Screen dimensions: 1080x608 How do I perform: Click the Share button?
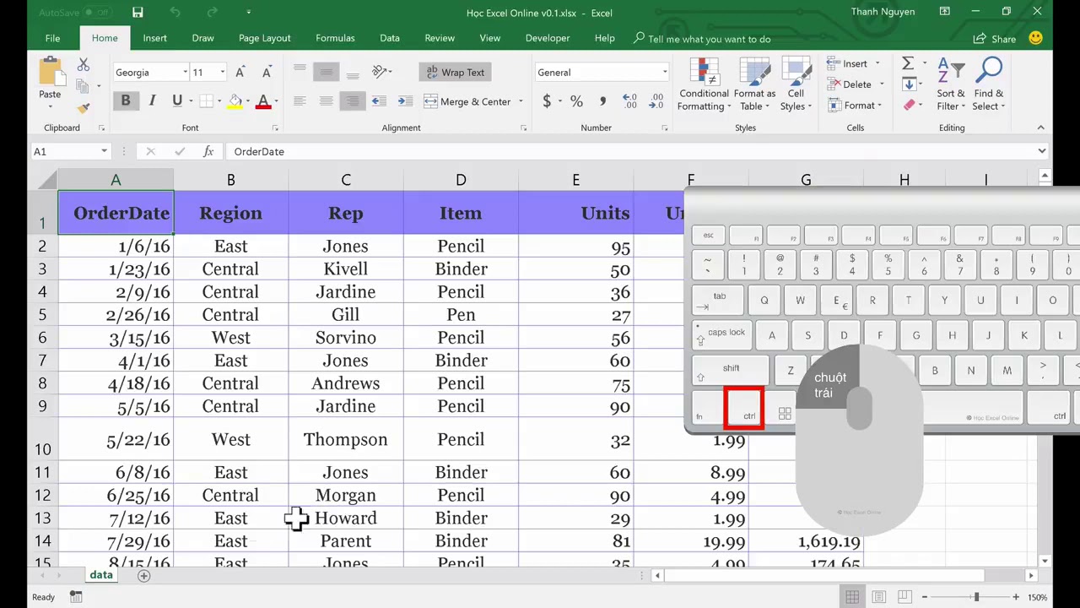point(996,38)
